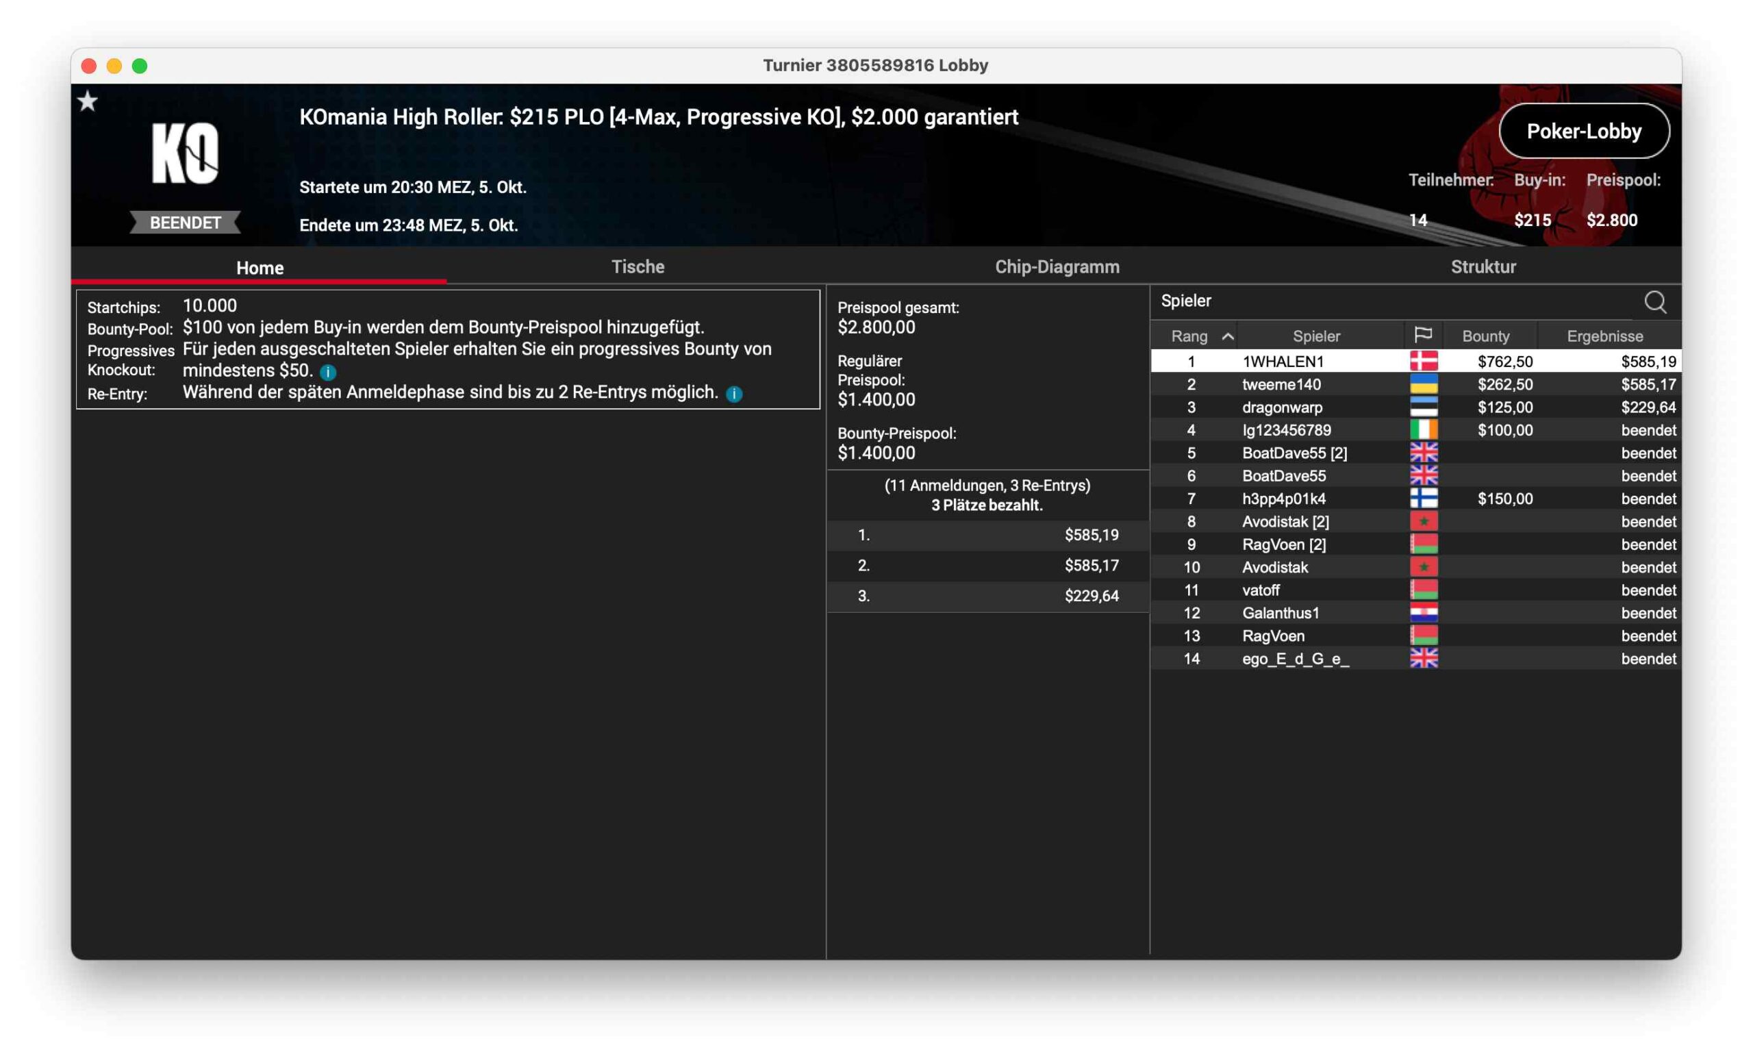
Task: Click info icon next to Re-Entry text
Action: tap(733, 394)
